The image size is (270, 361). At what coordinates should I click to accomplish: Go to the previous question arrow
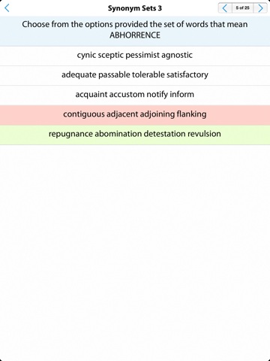click(x=225, y=8)
